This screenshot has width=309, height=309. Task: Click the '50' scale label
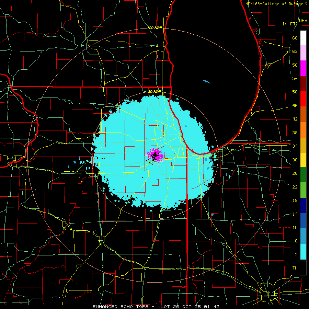click(295, 92)
